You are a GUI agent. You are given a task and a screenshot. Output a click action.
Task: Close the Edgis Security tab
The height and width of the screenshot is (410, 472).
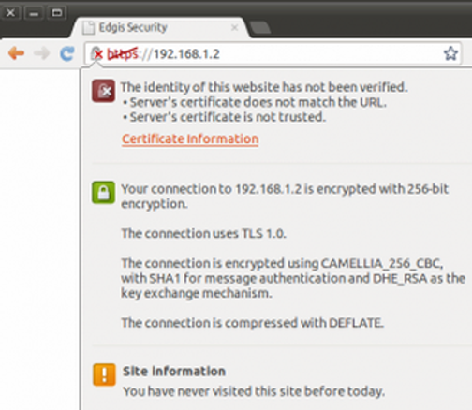234,28
